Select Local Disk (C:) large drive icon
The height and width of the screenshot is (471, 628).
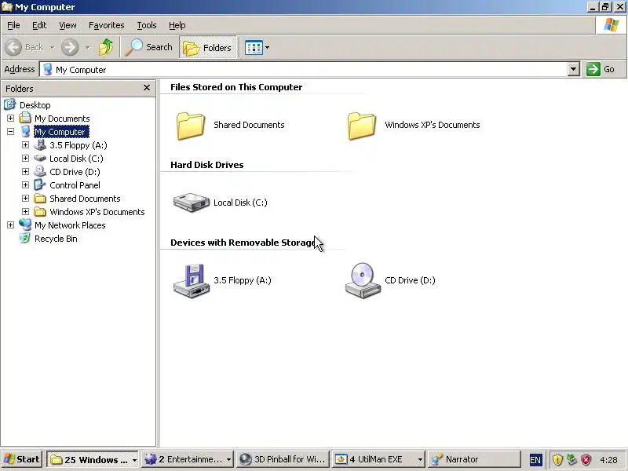[191, 203]
